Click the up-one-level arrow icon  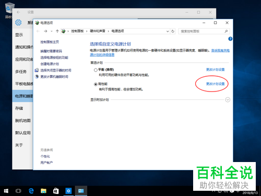pyautogui.click(x=57, y=31)
